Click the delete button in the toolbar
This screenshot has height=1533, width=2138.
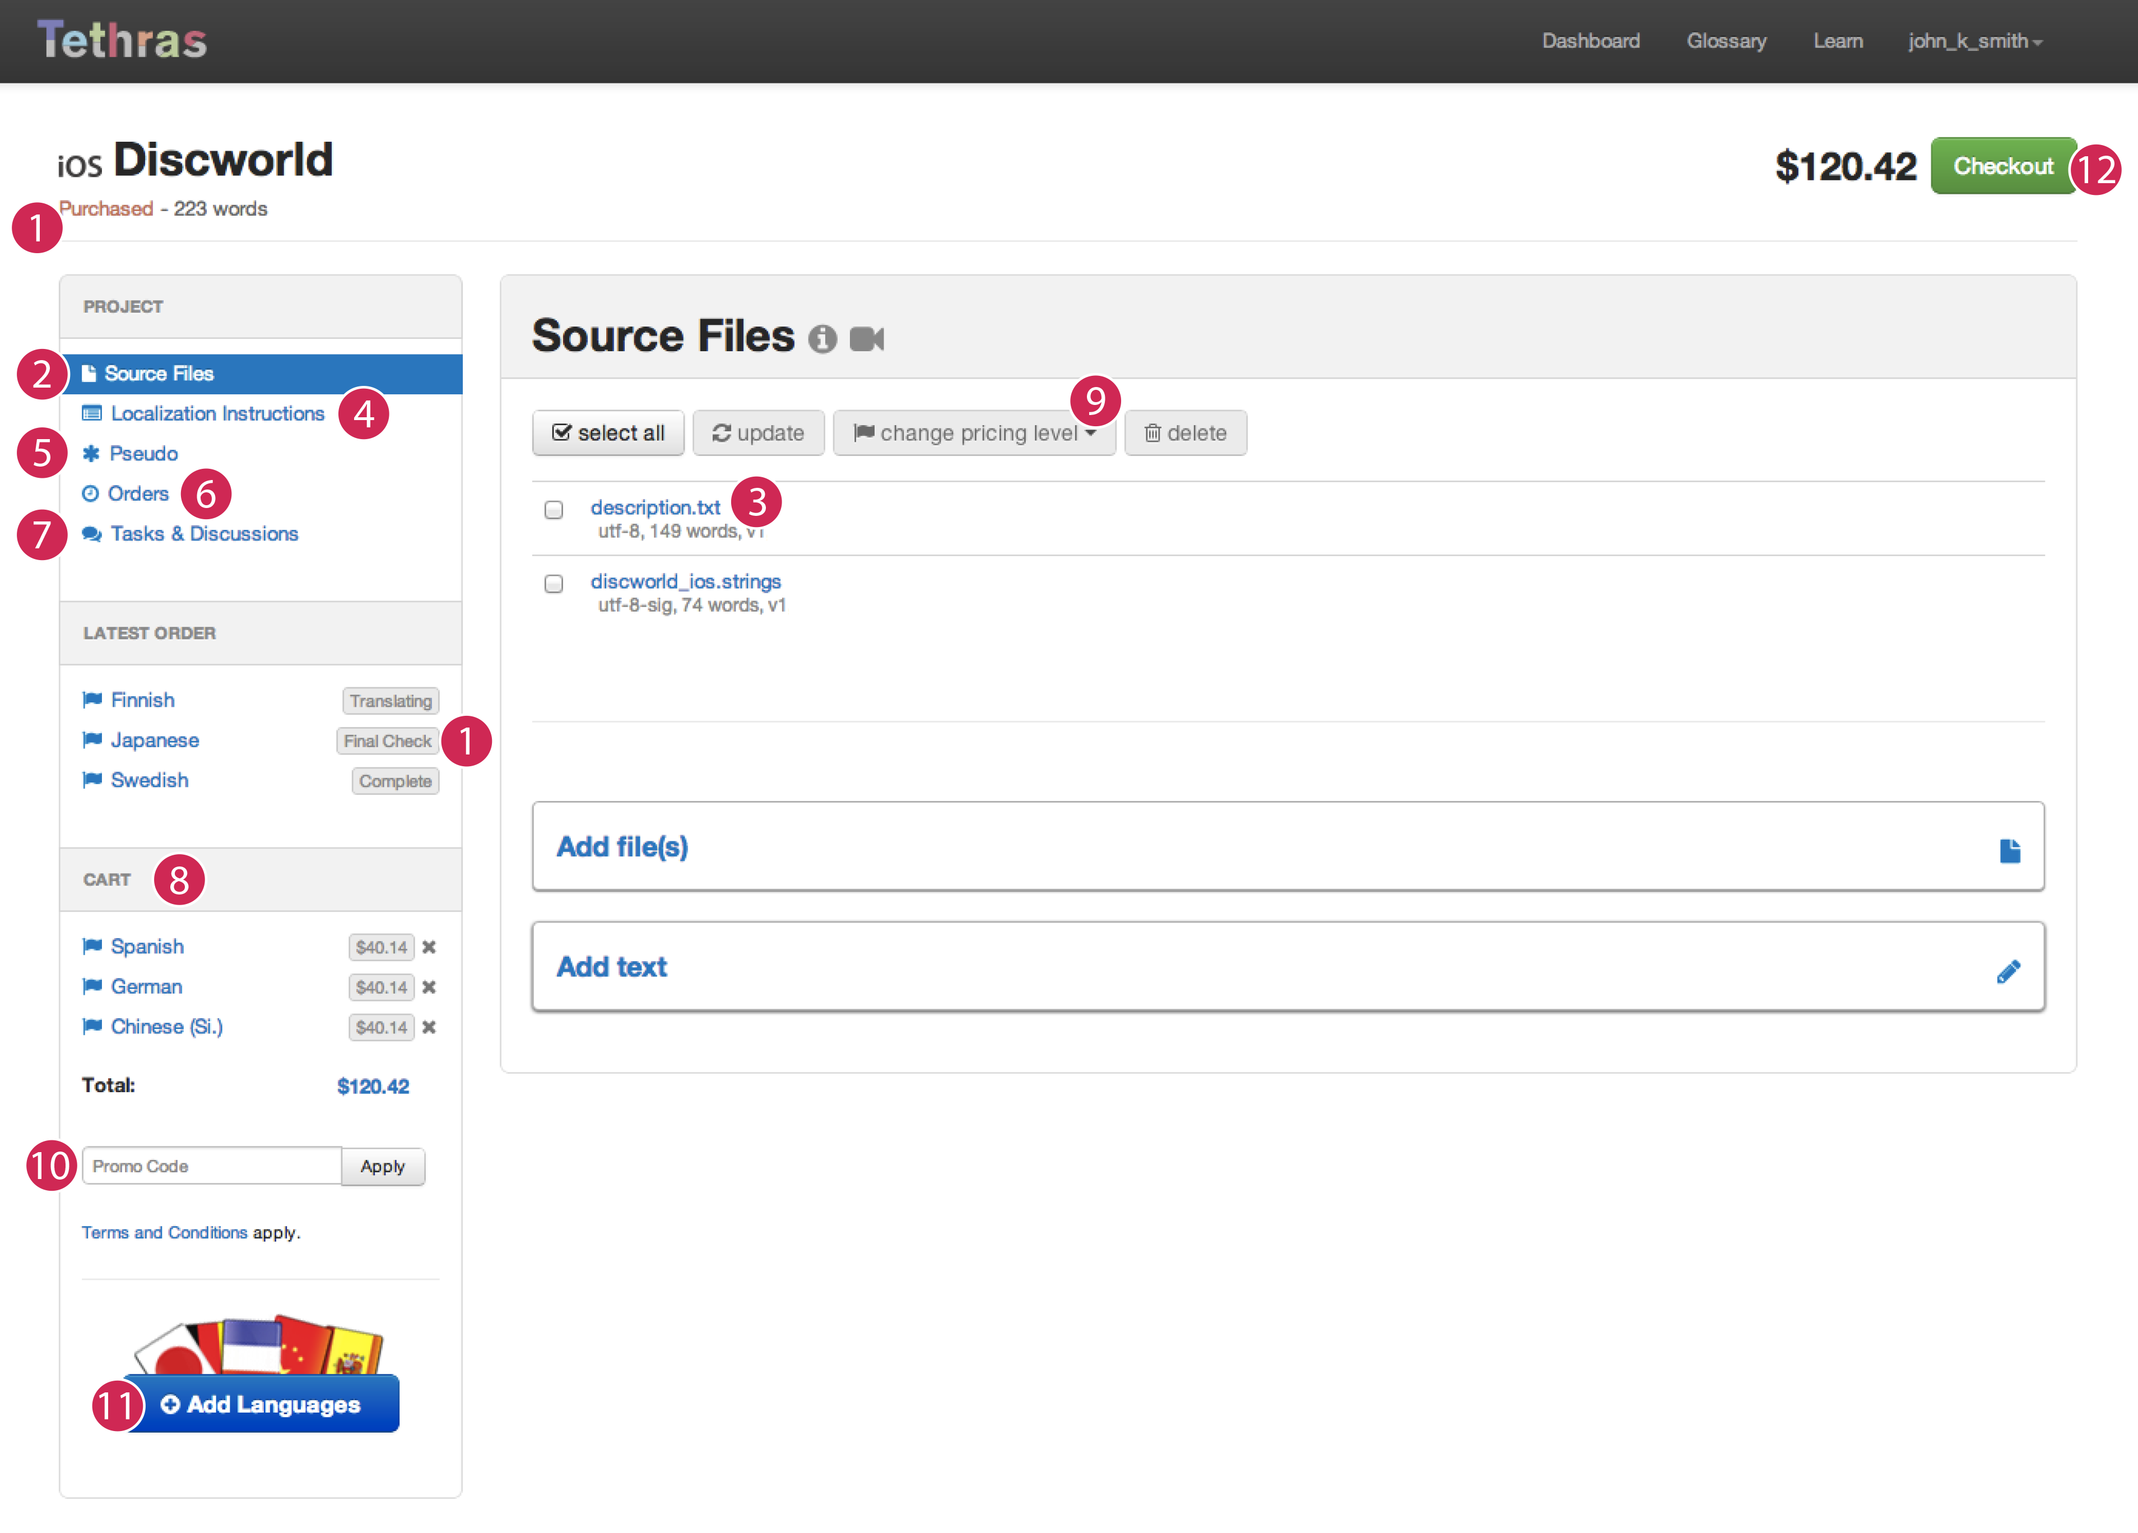coord(1186,434)
